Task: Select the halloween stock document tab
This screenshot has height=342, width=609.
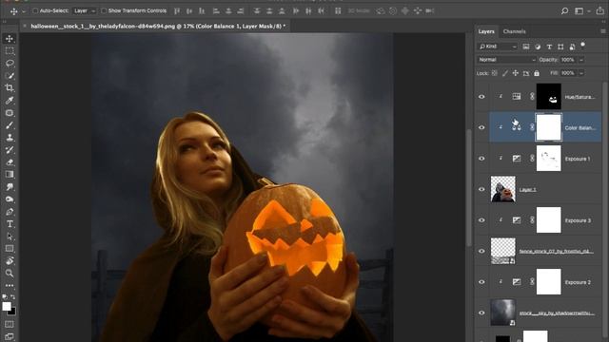Action: 158,26
